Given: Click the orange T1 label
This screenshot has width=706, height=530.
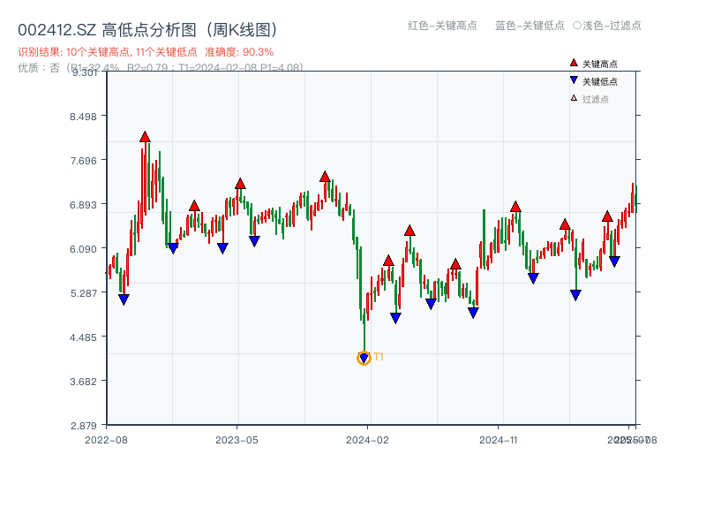Looking at the screenshot, I should point(379,357).
